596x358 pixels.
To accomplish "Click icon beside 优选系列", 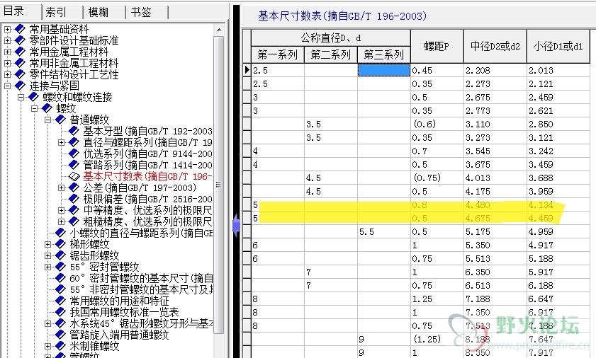I will click(74, 154).
